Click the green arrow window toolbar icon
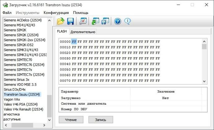Screen dimensions: 214x130 coord(95,21)
